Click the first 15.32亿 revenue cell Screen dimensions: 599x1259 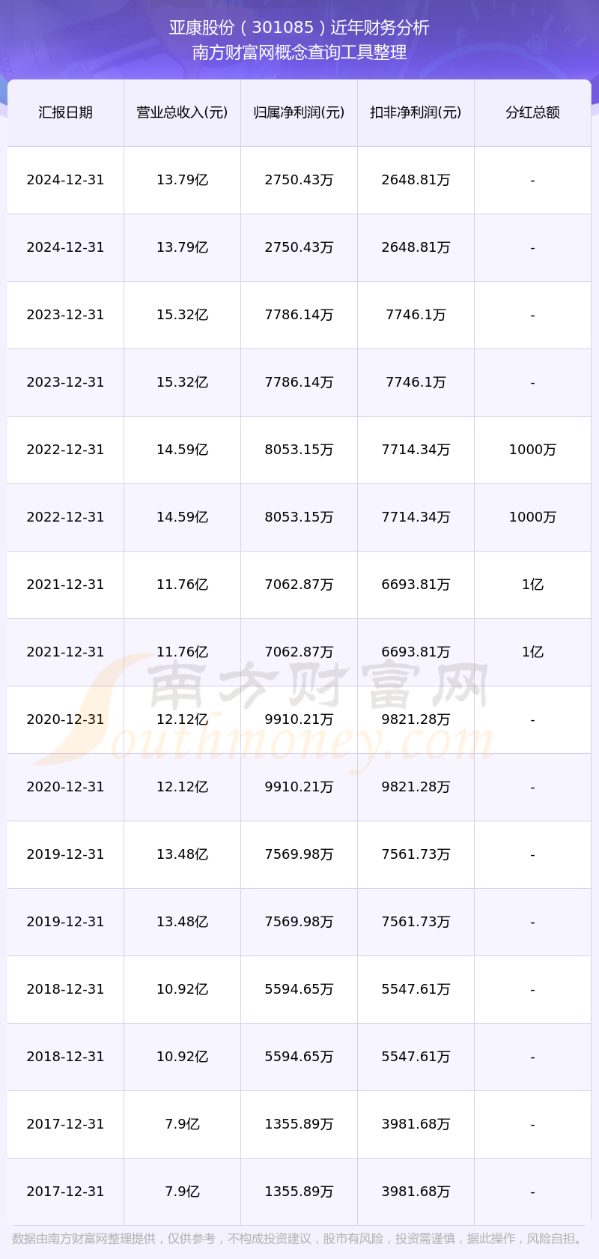click(182, 315)
